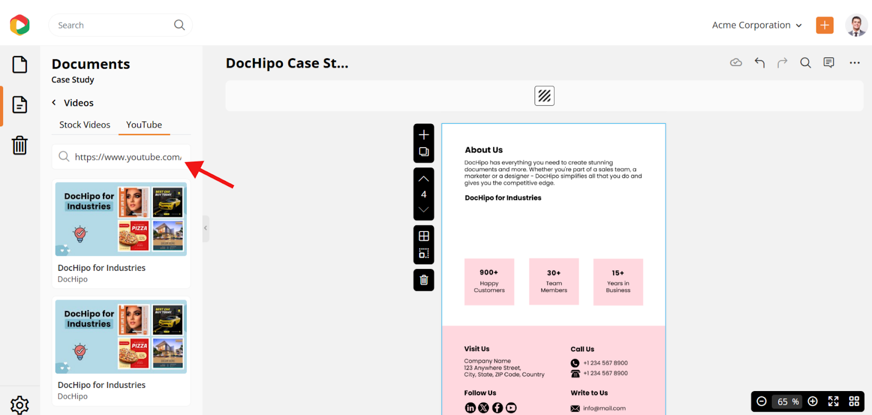Click the YouTube icon under Follow Us

(x=511, y=408)
